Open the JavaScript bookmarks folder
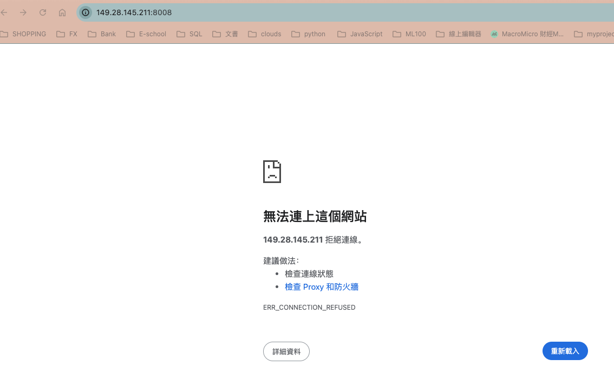 click(x=360, y=34)
